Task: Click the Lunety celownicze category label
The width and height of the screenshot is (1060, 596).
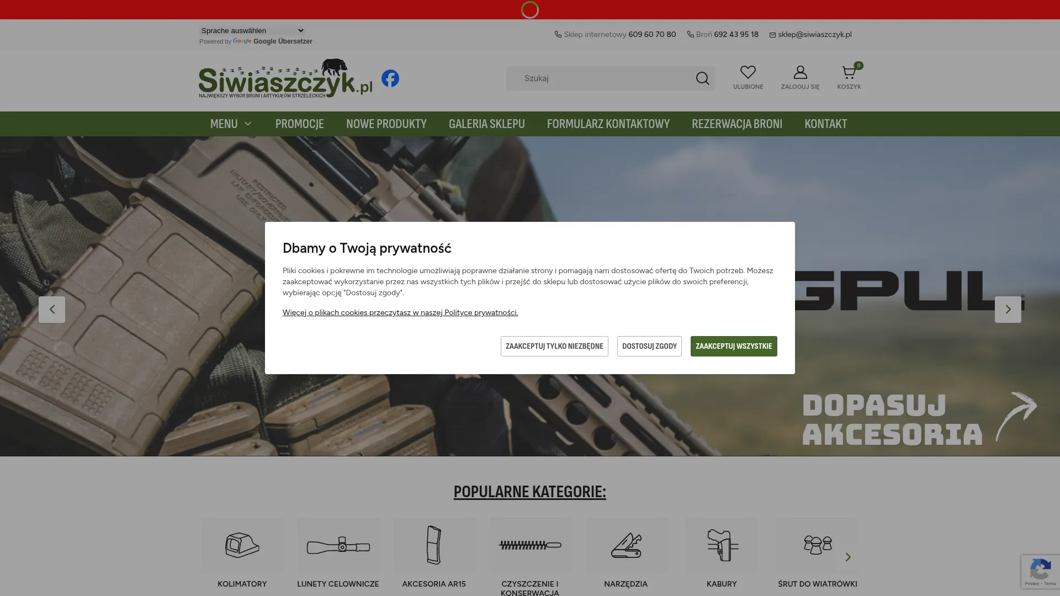Action: [x=338, y=584]
